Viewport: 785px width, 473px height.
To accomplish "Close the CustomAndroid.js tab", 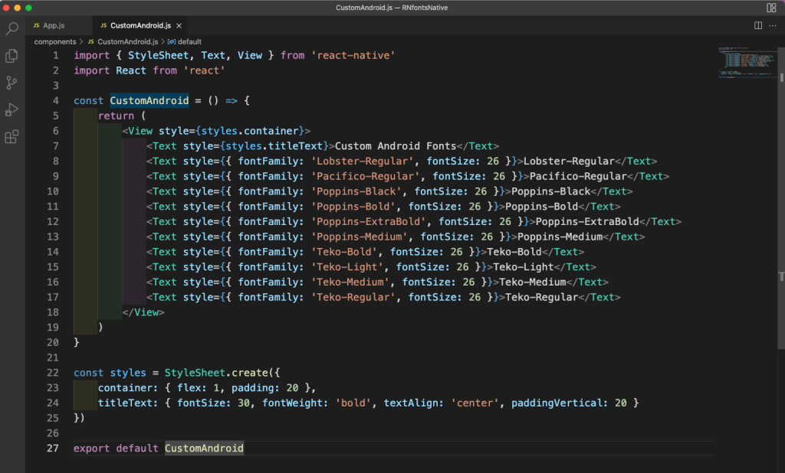I will (x=178, y=25).
